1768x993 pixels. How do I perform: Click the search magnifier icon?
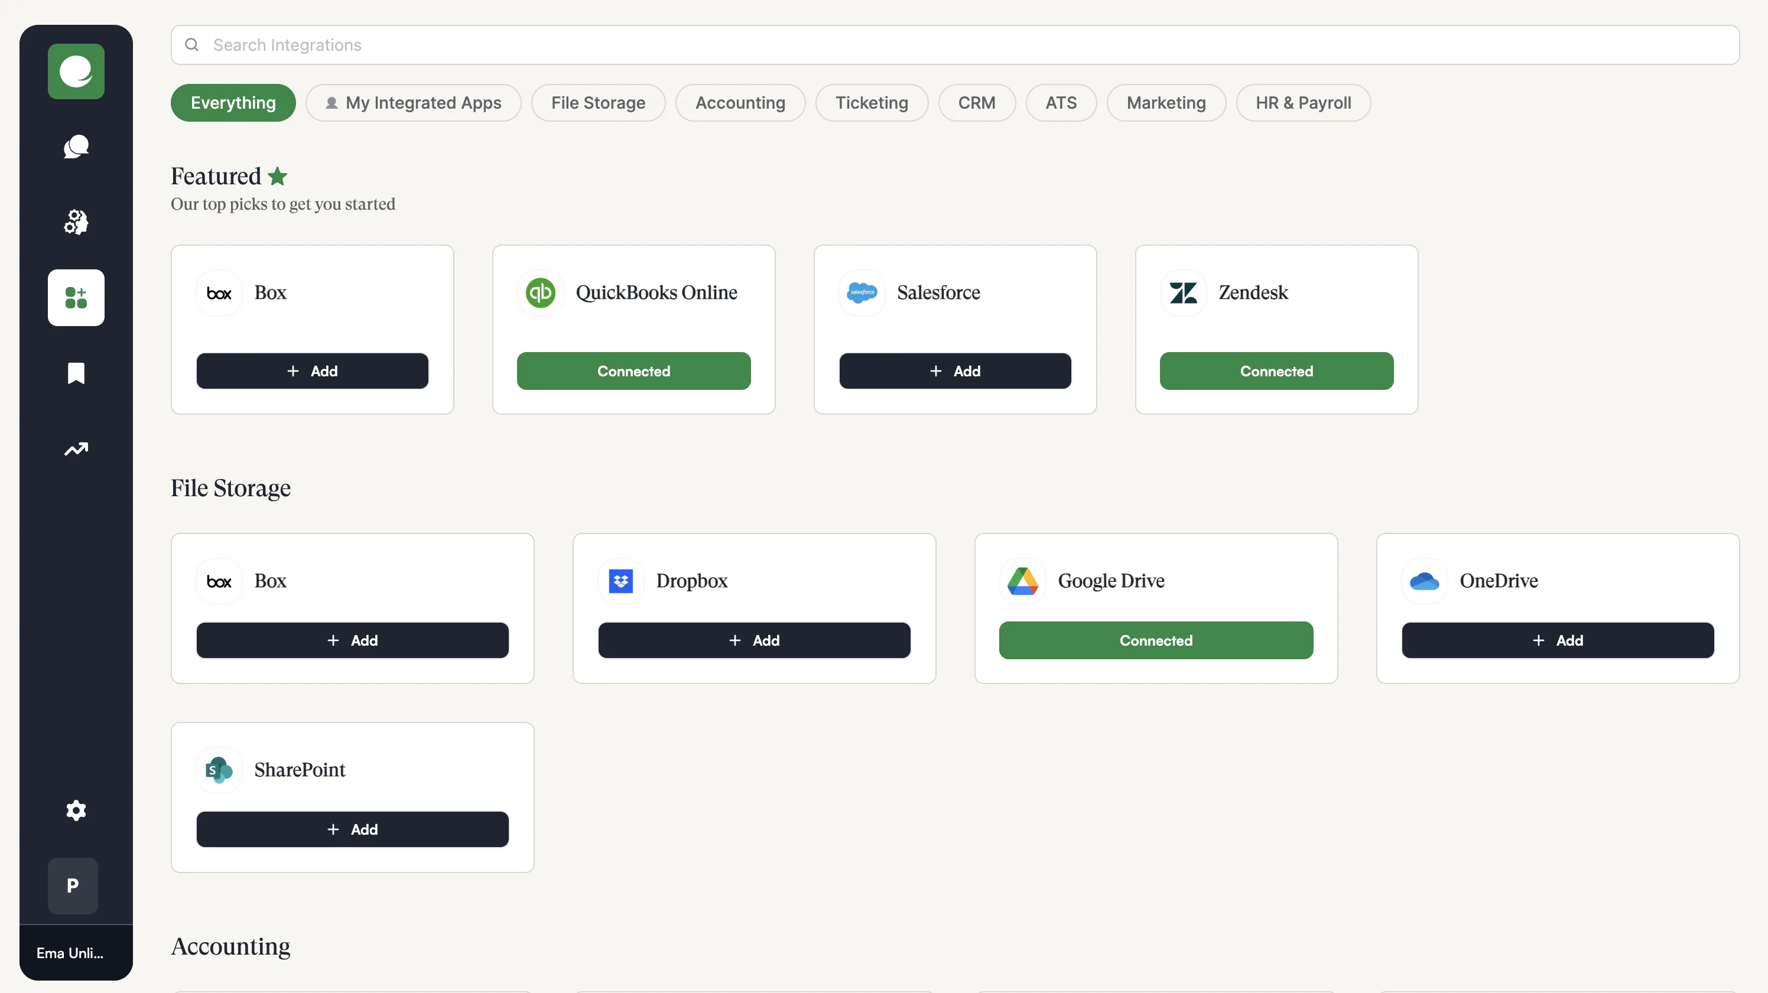coord(192,45)
